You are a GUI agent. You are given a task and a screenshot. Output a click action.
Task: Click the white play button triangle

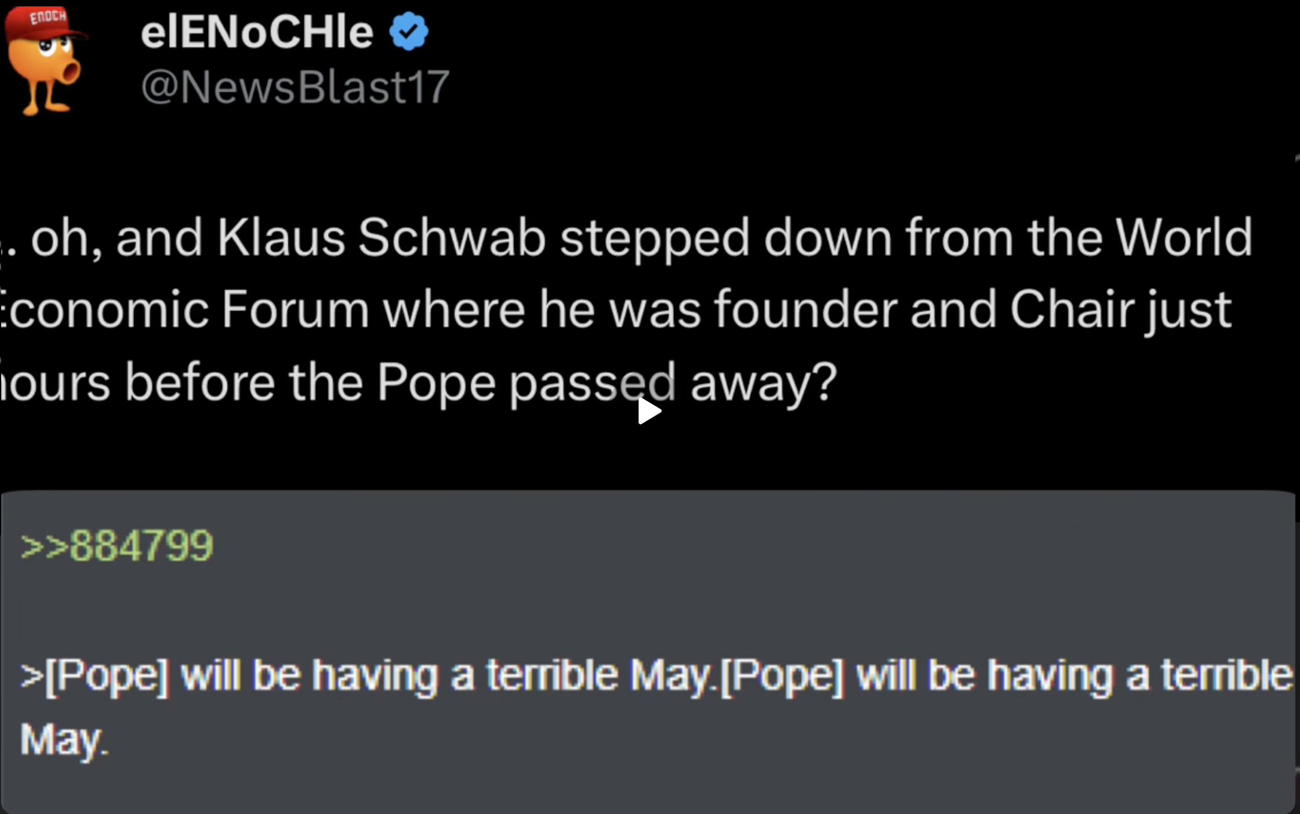[648, 411]
